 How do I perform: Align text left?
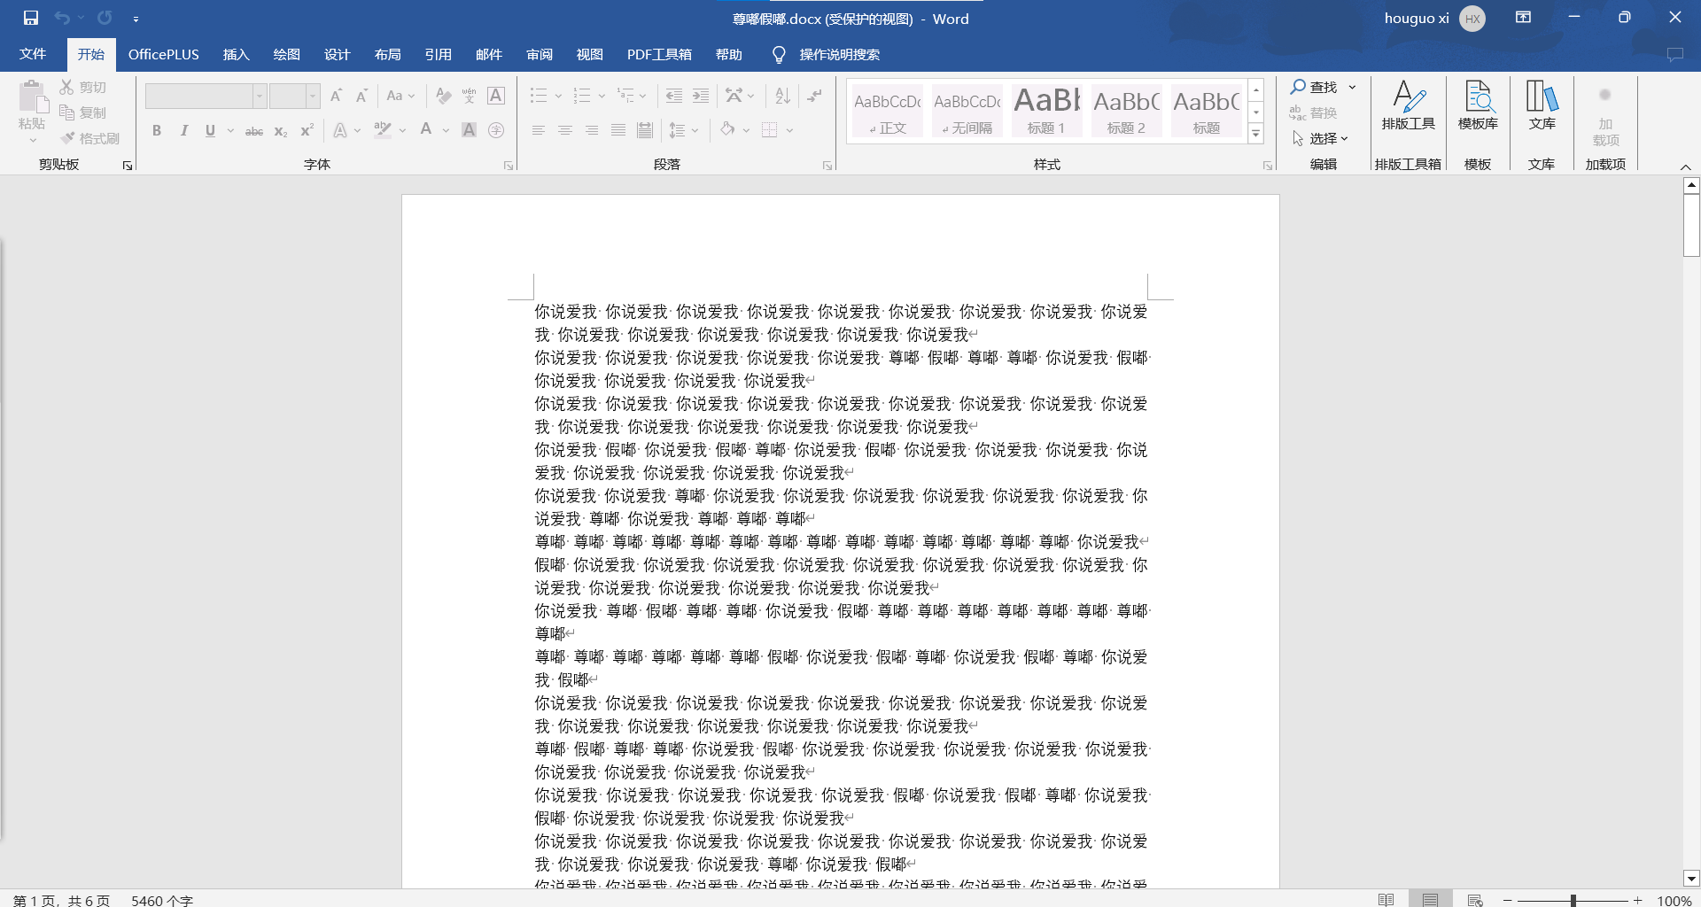click(538, 130)
